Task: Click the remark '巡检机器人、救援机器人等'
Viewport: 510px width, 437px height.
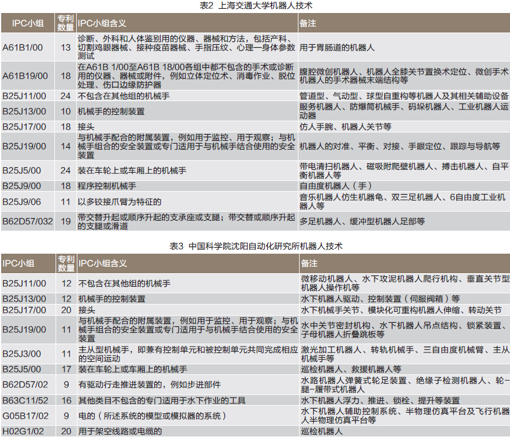Action: [351, 369]
